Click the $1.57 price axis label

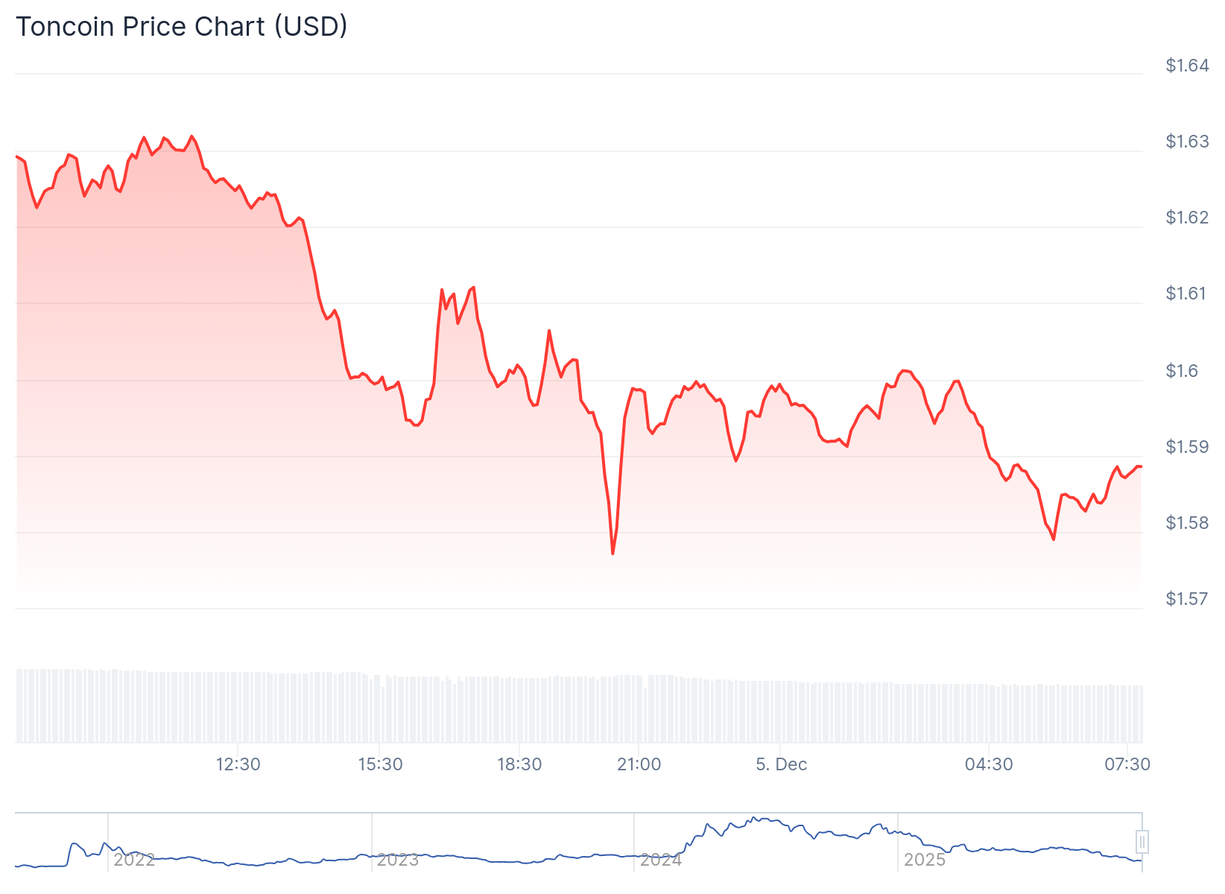click(x=1187, y=599)
